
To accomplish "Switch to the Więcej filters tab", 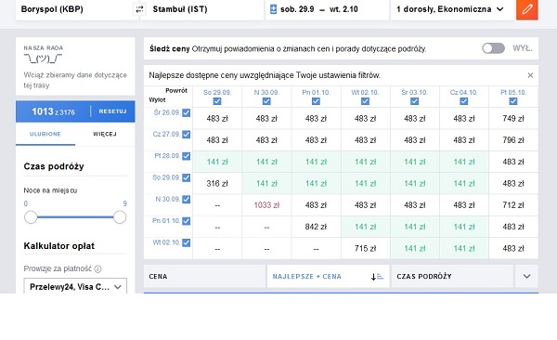I will pyautogui.click(x=105, y=134).
